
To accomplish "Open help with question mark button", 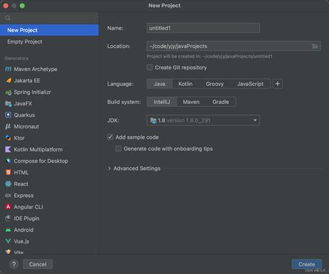I will point(14,264).
